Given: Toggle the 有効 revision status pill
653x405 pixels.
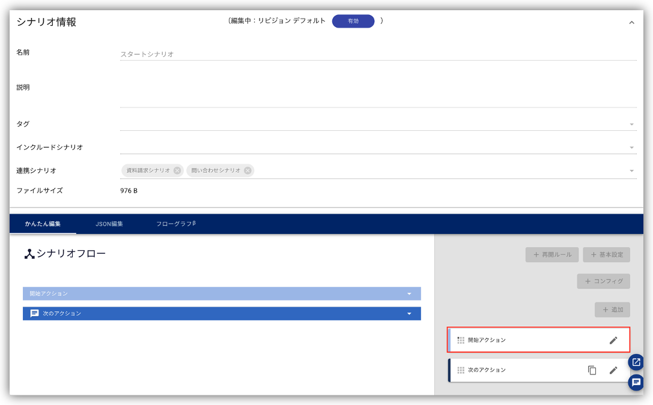Looking at the screenshot, I should click(x=353, y=21).
